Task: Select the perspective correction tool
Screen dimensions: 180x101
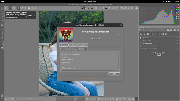Action: coord(35,8)
